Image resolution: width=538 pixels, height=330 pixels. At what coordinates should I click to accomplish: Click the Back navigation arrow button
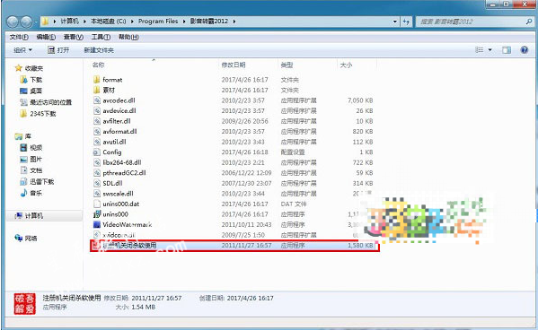click(13, 22)
